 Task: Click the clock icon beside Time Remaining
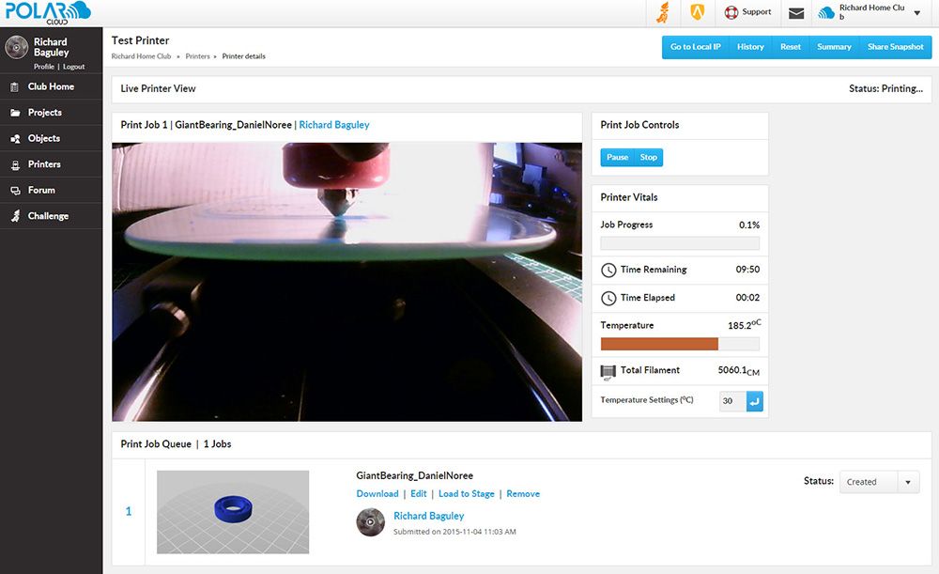pos(608,271)
